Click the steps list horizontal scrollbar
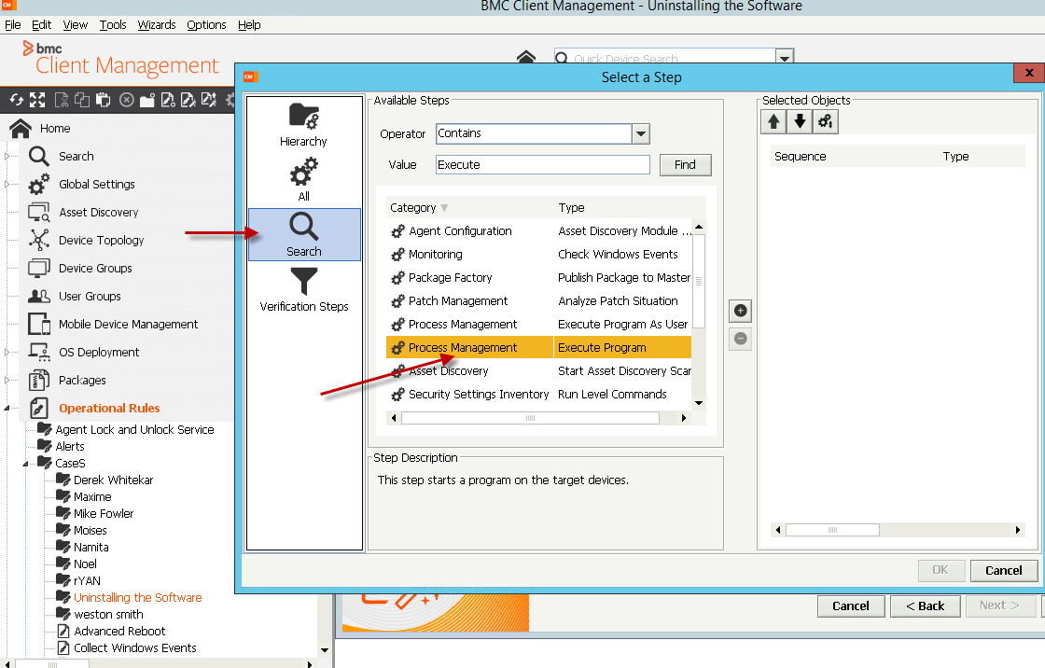Viewport: 1045px width, 668px height. pos(530,418)
